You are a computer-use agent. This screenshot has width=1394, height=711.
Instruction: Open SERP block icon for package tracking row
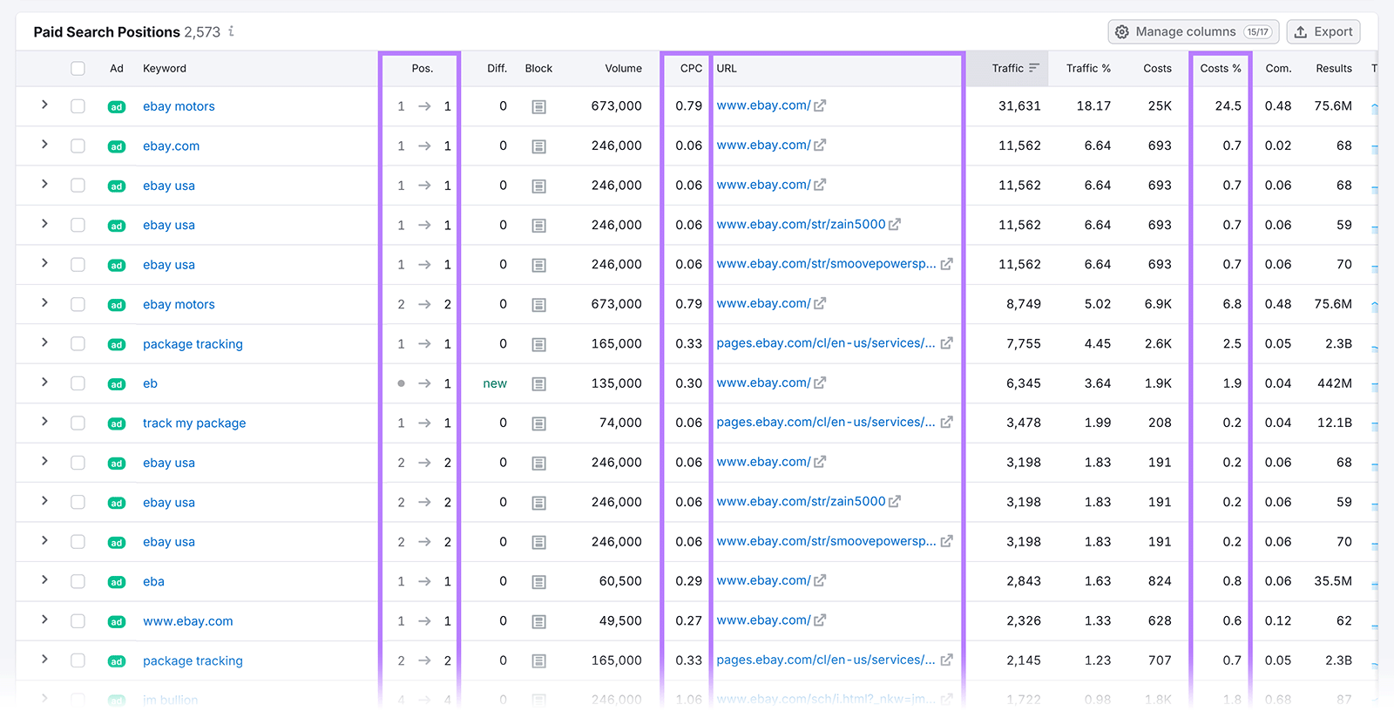538,344
